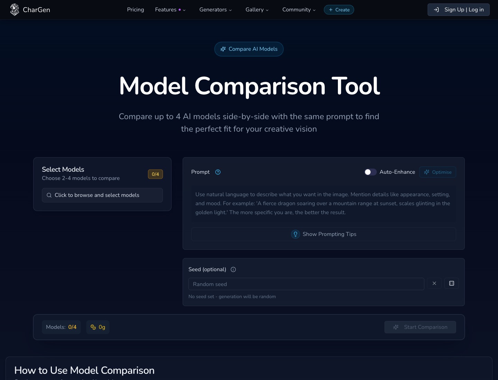The width and height of the screenshot is (498, 380).
Task: Click the Optimise button with sparkle icon
Action: pos(437,172)
